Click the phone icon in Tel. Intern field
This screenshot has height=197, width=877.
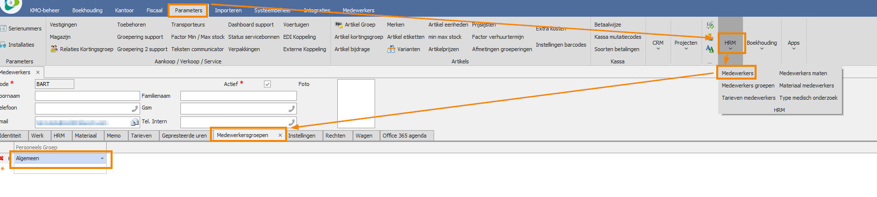(x=292, y=122)
